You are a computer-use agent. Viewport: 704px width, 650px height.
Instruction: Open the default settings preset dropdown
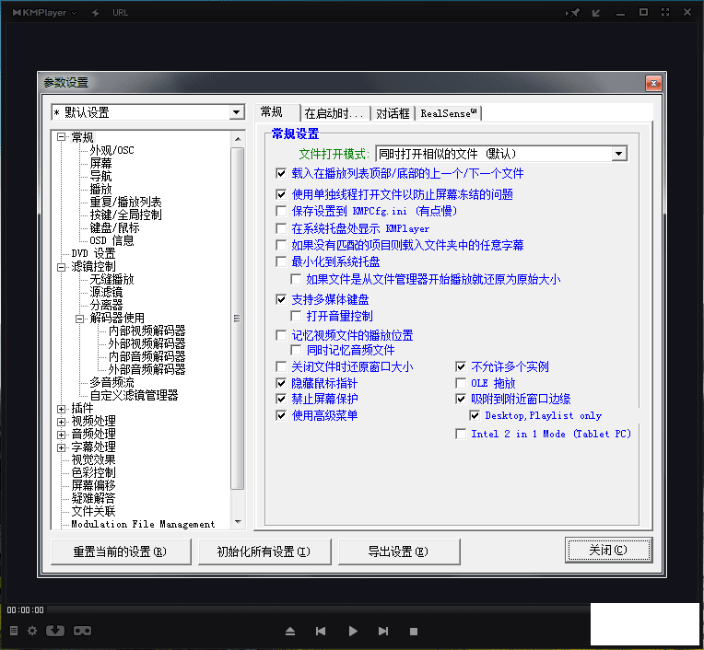click(236, 112)
